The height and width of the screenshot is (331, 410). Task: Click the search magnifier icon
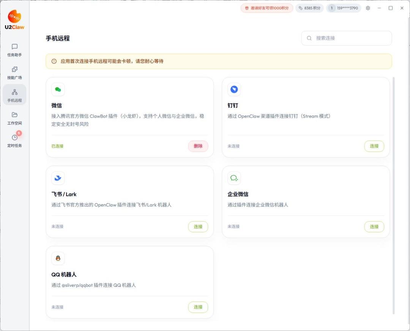click(309, 38)
